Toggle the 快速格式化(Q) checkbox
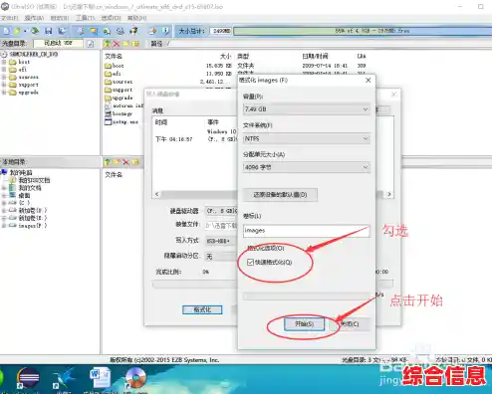This screenshot has width=492, height=394. coord(250,263)
